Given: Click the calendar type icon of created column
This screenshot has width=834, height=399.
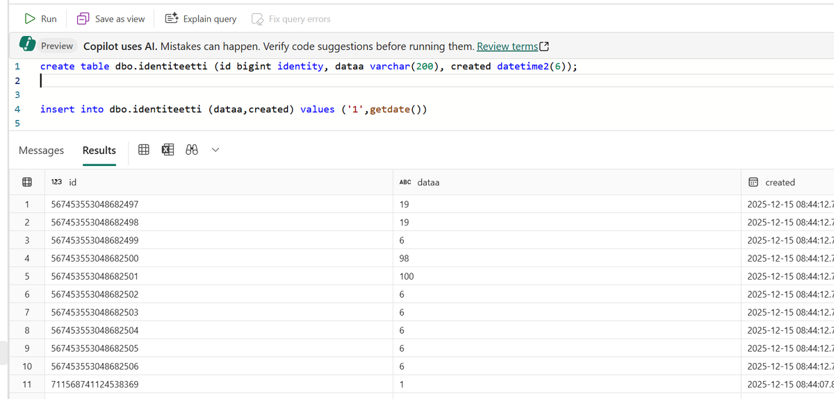Looking at the screenshot, I should (x=753, y=182).
